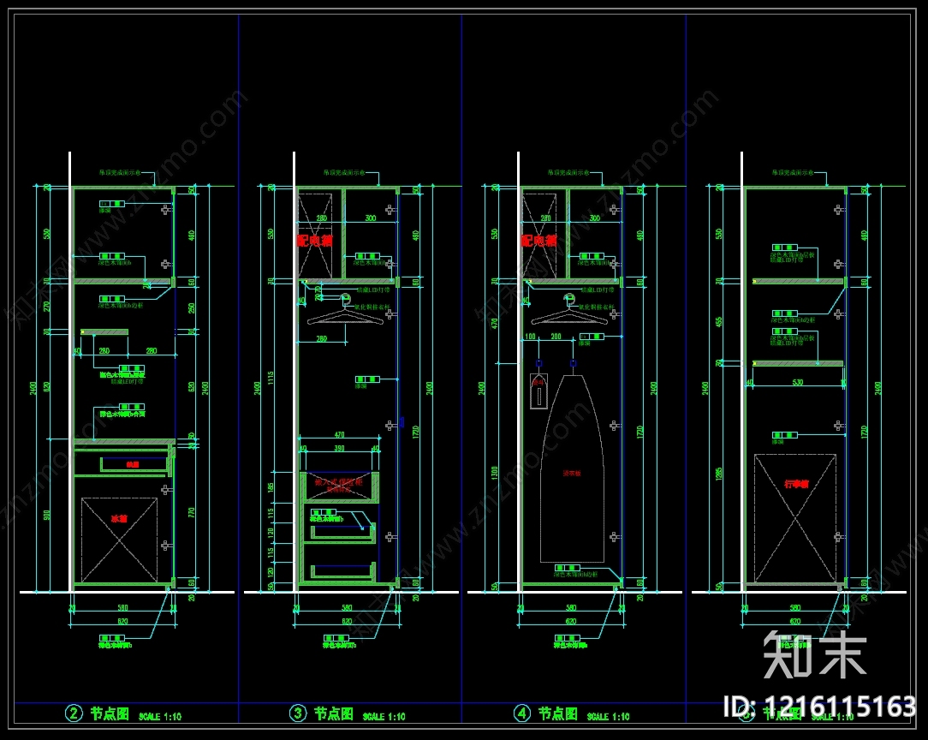This screenshot has height=740, width=928.
Task: Select the 250 vertical dimension in detail 2
Action: [191, 308]
